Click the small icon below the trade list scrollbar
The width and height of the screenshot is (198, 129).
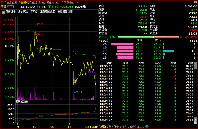(195, 122)
